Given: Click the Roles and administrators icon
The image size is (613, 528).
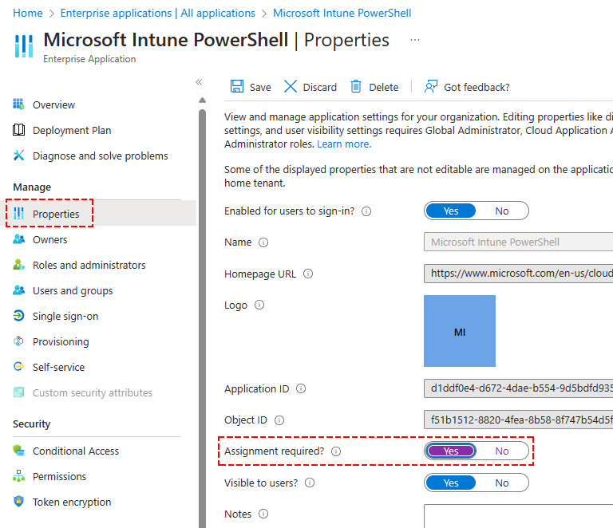Looking at the screenshot, I should tap(18, 264).
